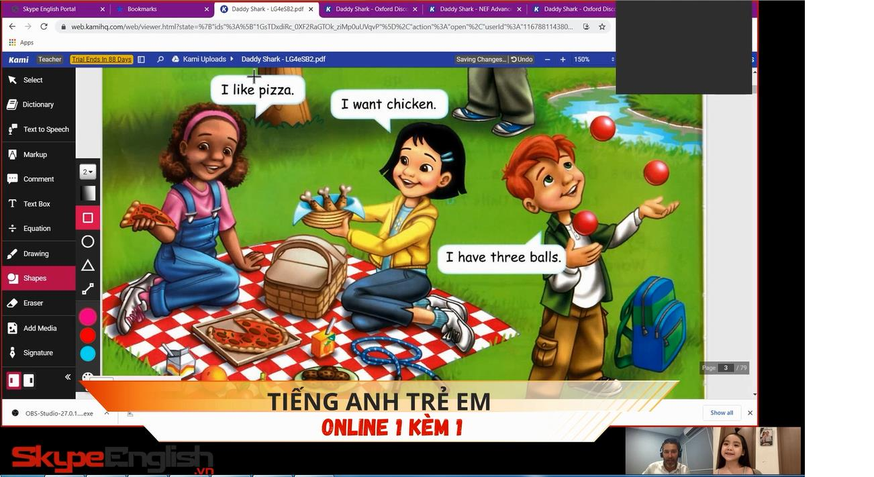Bookmark this page with the star
Image resolution: width=874 pixels, height=477 pixels.
pos(602,27)
